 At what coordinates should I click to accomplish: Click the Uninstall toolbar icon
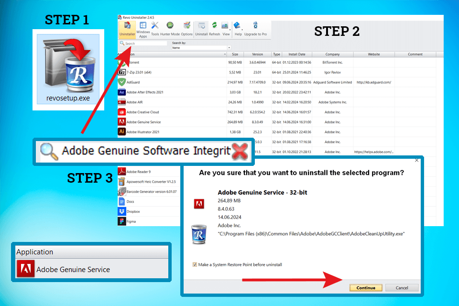(x=201, y=29)
